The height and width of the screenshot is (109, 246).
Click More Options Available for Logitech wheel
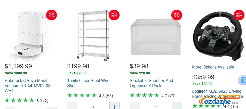point(213,67)
